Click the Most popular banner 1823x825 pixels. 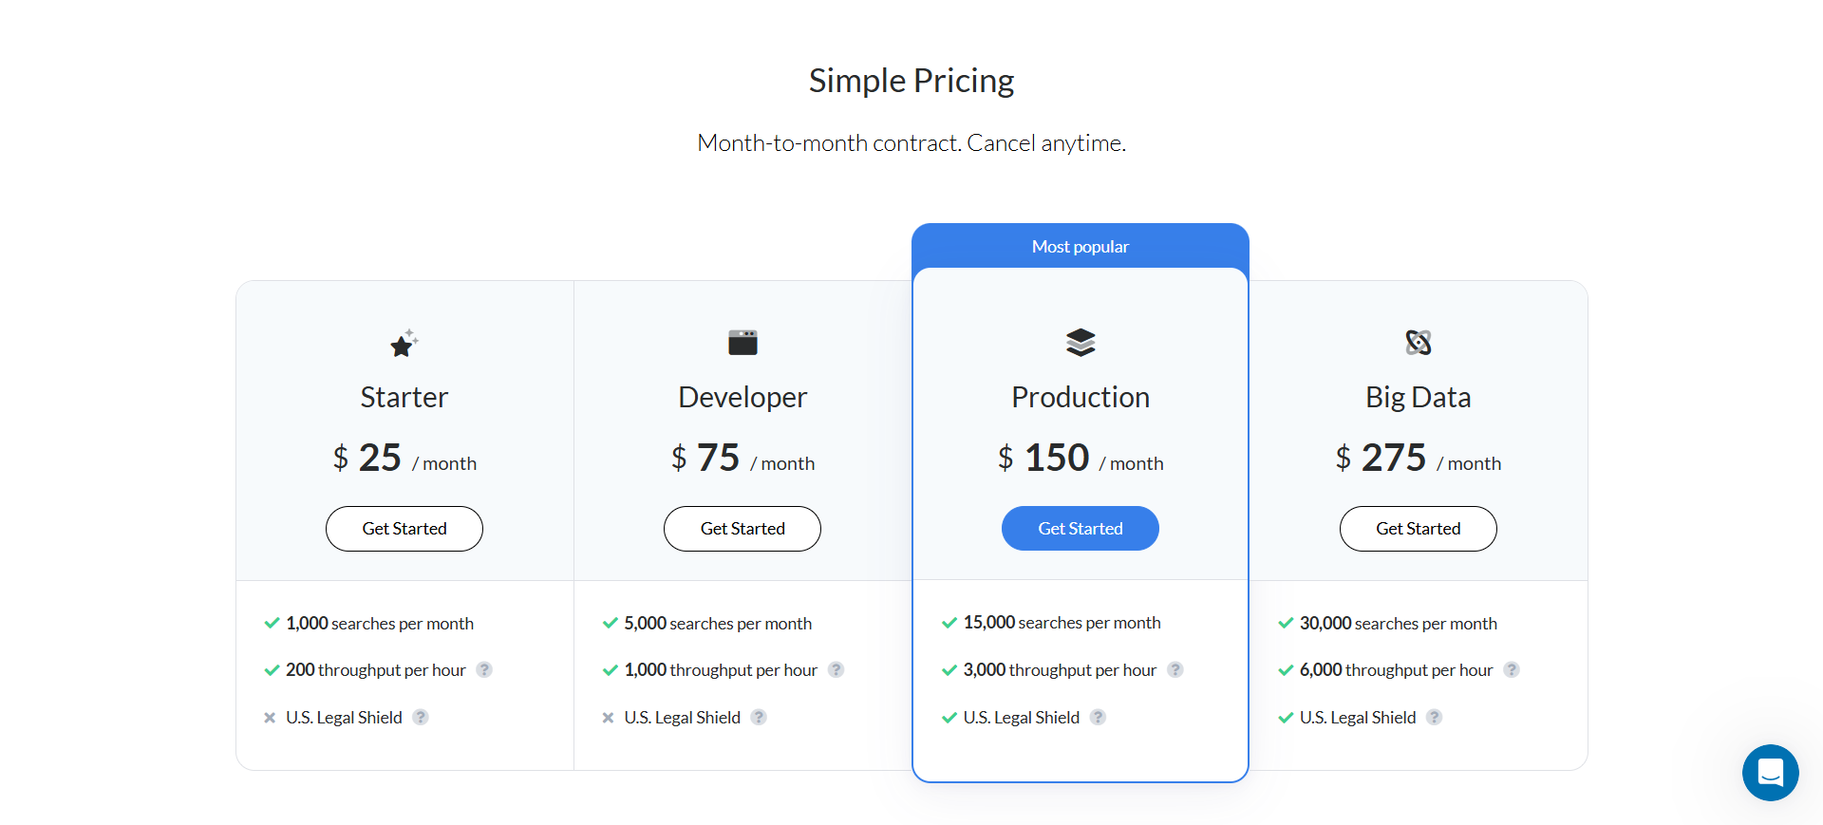pos(1081,247)
